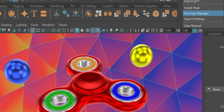The image size is (224, 112).
Task: Open the Panels menu
Action: [63, 25]
